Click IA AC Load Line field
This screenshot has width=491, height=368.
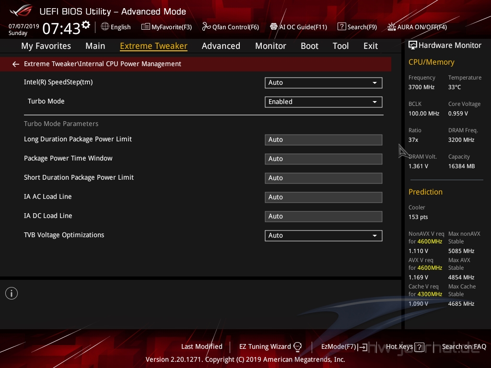[x=324, y=197]
